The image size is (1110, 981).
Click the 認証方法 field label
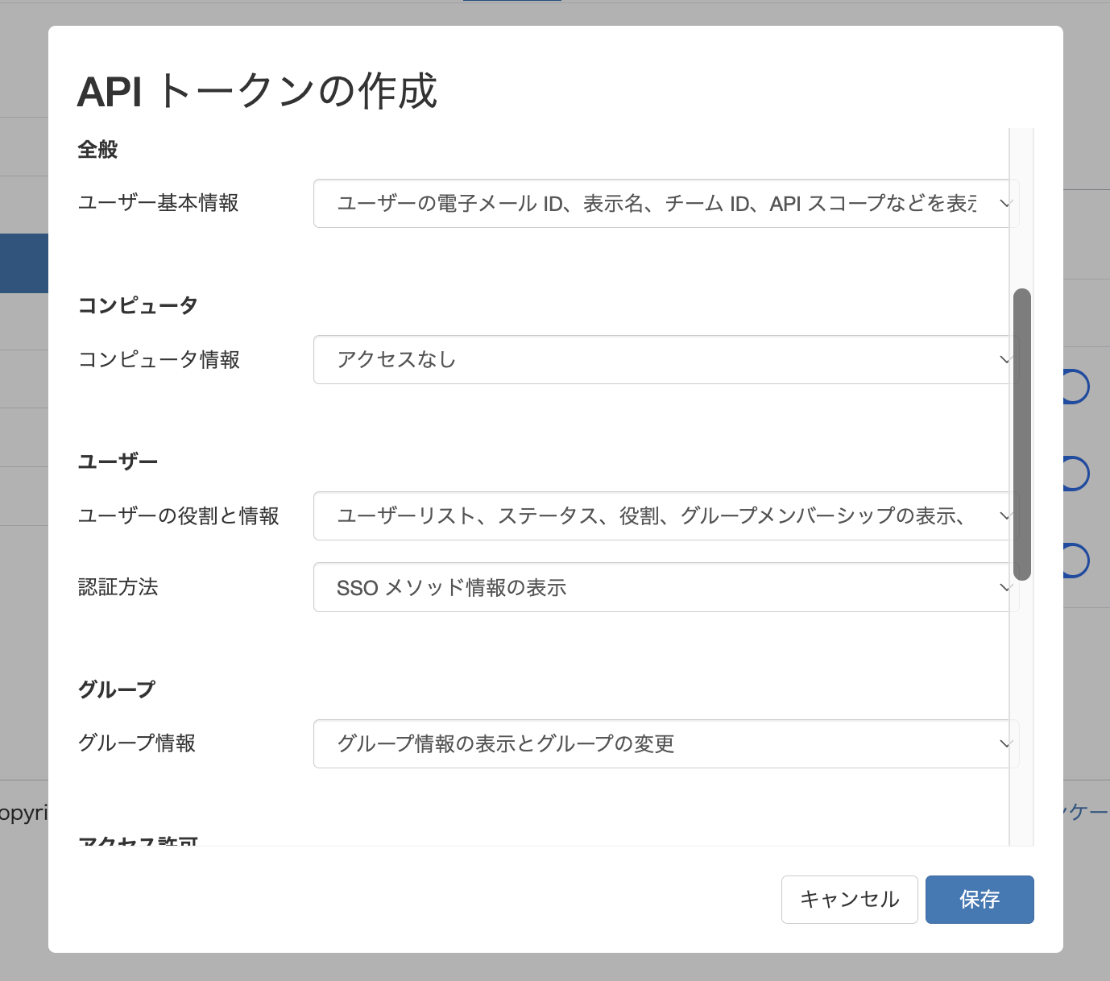[x=118, y=587]
